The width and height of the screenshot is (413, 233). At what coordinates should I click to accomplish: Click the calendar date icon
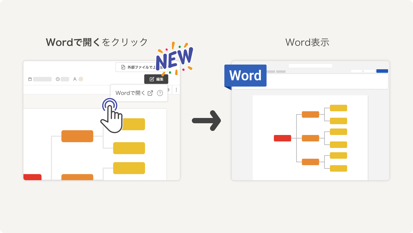point(30,79)
